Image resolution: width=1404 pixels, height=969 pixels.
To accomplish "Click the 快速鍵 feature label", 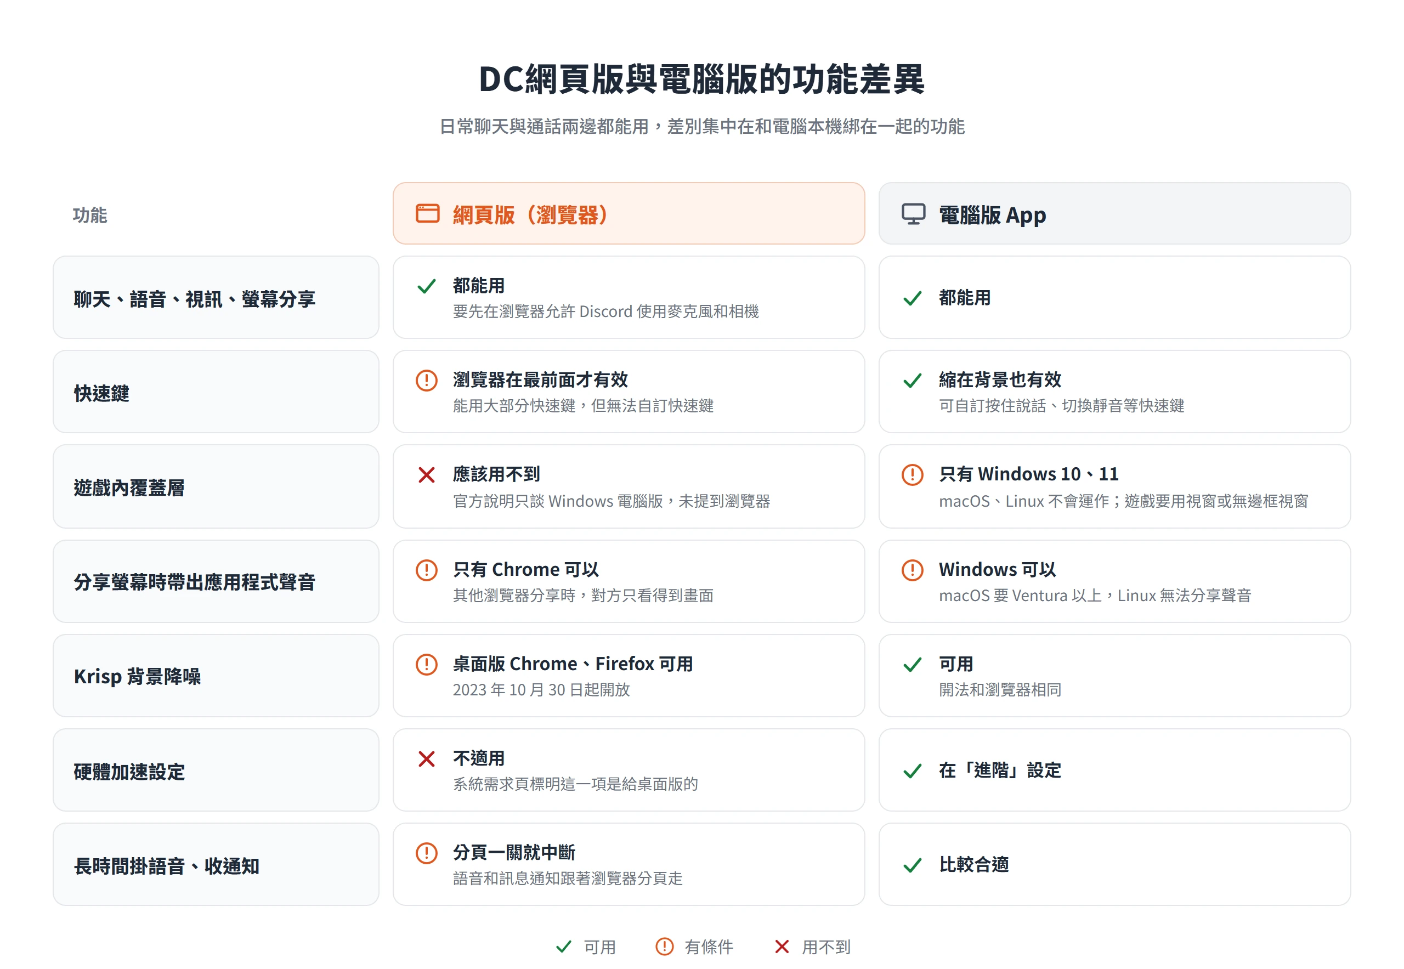I will (101, 393).
